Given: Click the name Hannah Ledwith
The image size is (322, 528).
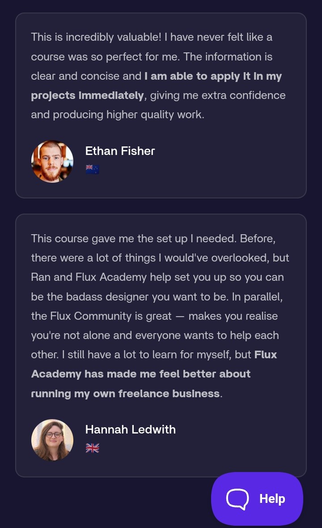Looking at the screenshot, I should [x=131, y=429].
